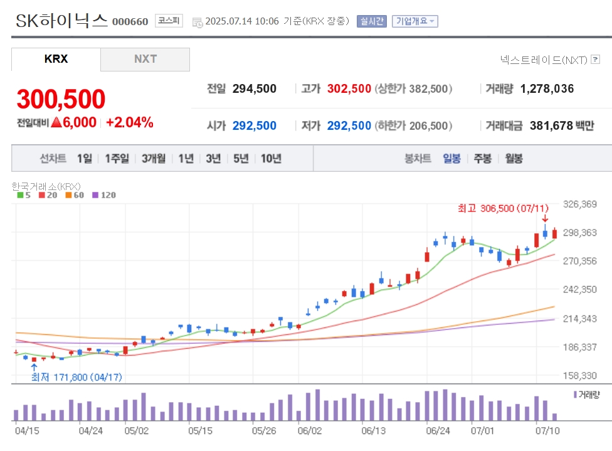Switch to the NXT tab
Screen dimensions: 612x451
(145, 60)
